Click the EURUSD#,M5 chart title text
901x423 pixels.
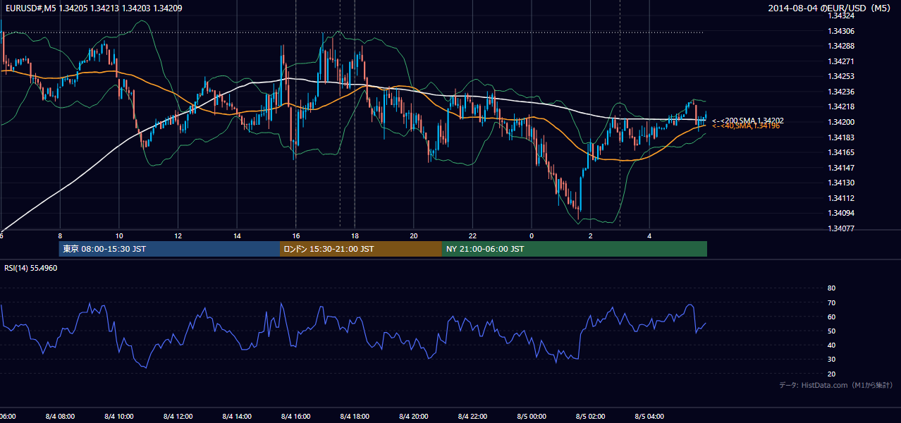(92, 8)
